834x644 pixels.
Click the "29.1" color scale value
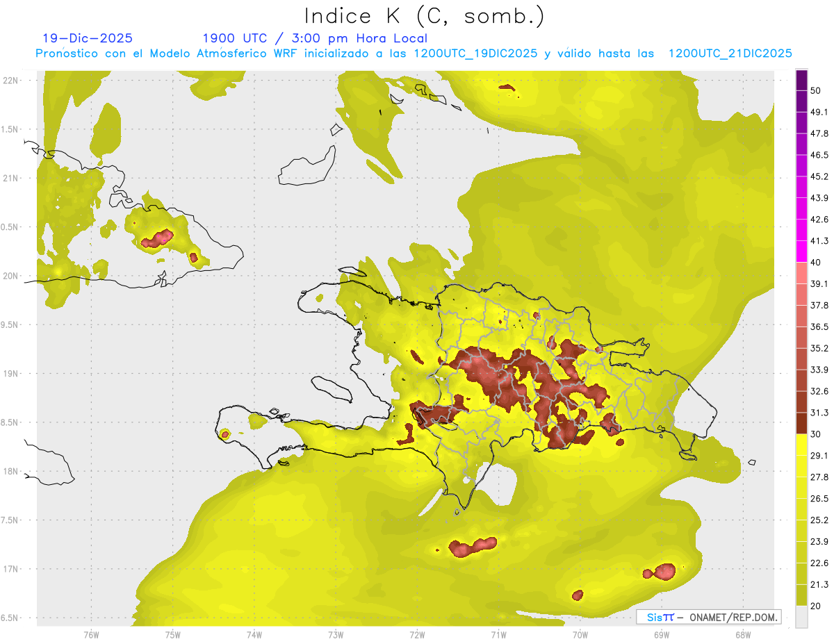[x=819, y=456]
